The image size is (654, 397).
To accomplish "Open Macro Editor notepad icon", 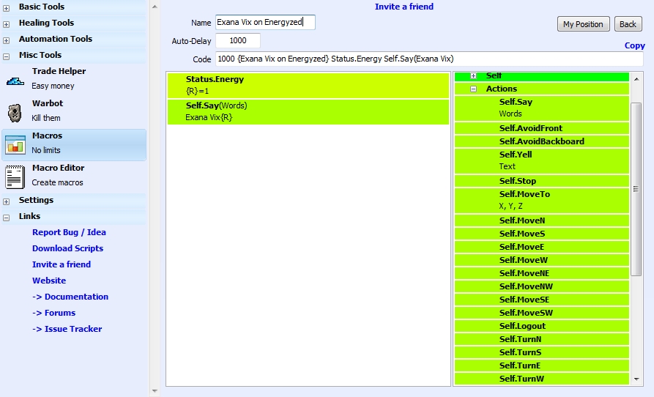I will pyautogui.click(x=15, y=177).
